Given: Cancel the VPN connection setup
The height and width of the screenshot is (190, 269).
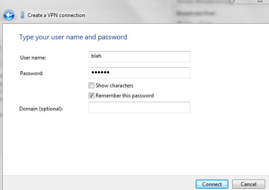Looking at the screenshot, I should (248, 184).
